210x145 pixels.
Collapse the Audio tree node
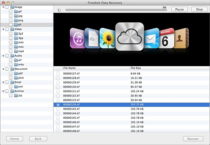[x=3, y=56]
